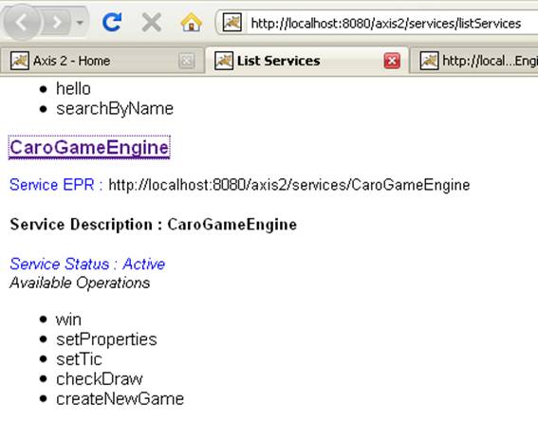Click the searchByName operation item
The width and height of the screenshot is (538, 421).
pos(115,109)
